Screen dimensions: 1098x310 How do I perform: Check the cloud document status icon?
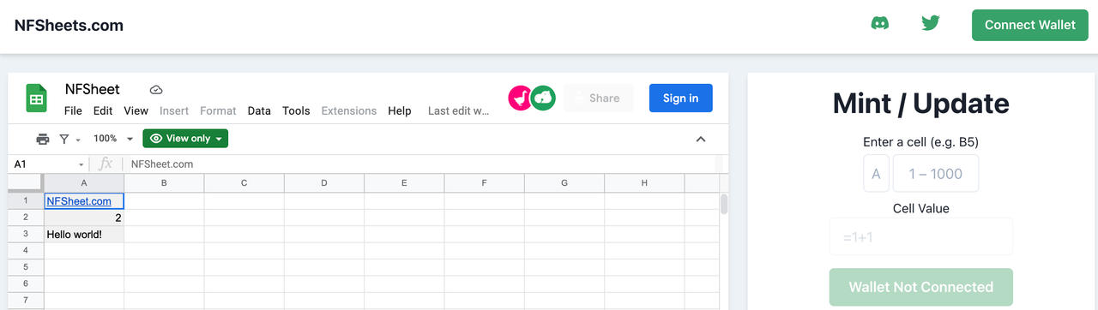[x=156, y=89]
